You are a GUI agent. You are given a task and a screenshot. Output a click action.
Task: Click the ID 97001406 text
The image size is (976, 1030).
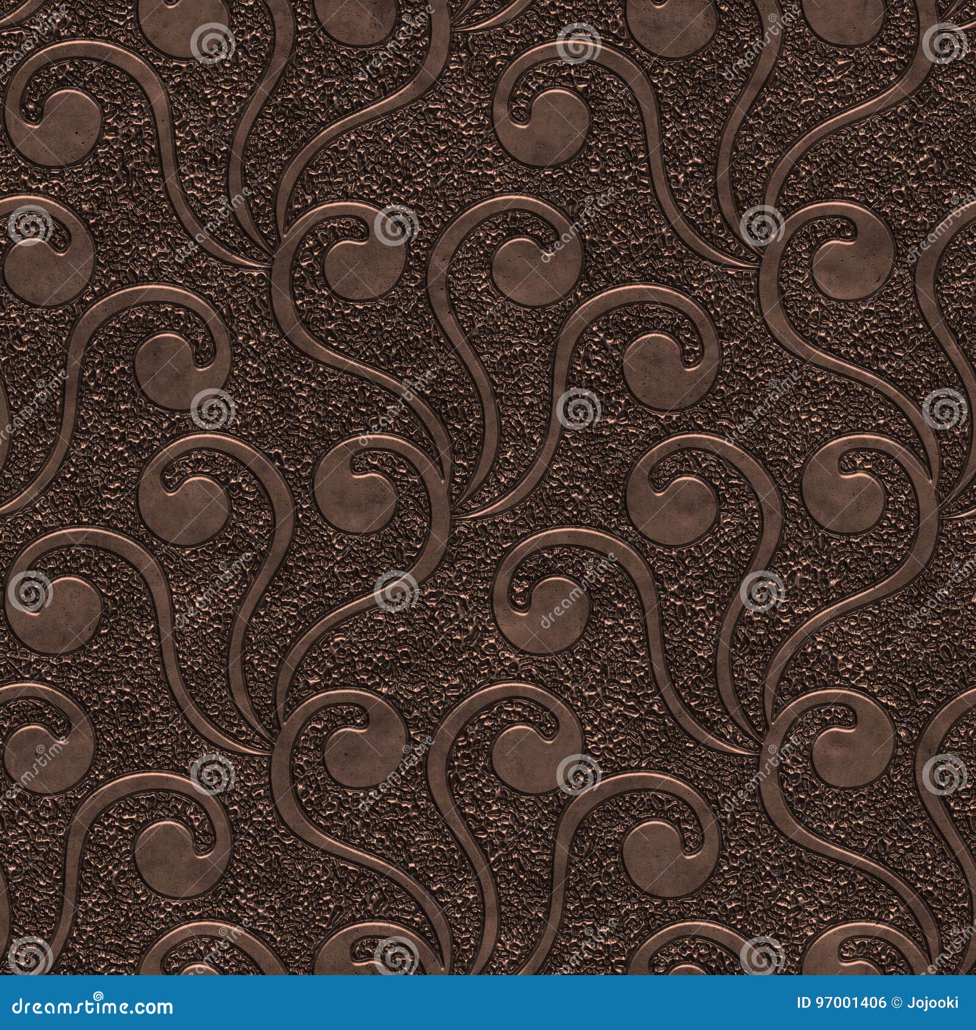tap(841, 1002)
